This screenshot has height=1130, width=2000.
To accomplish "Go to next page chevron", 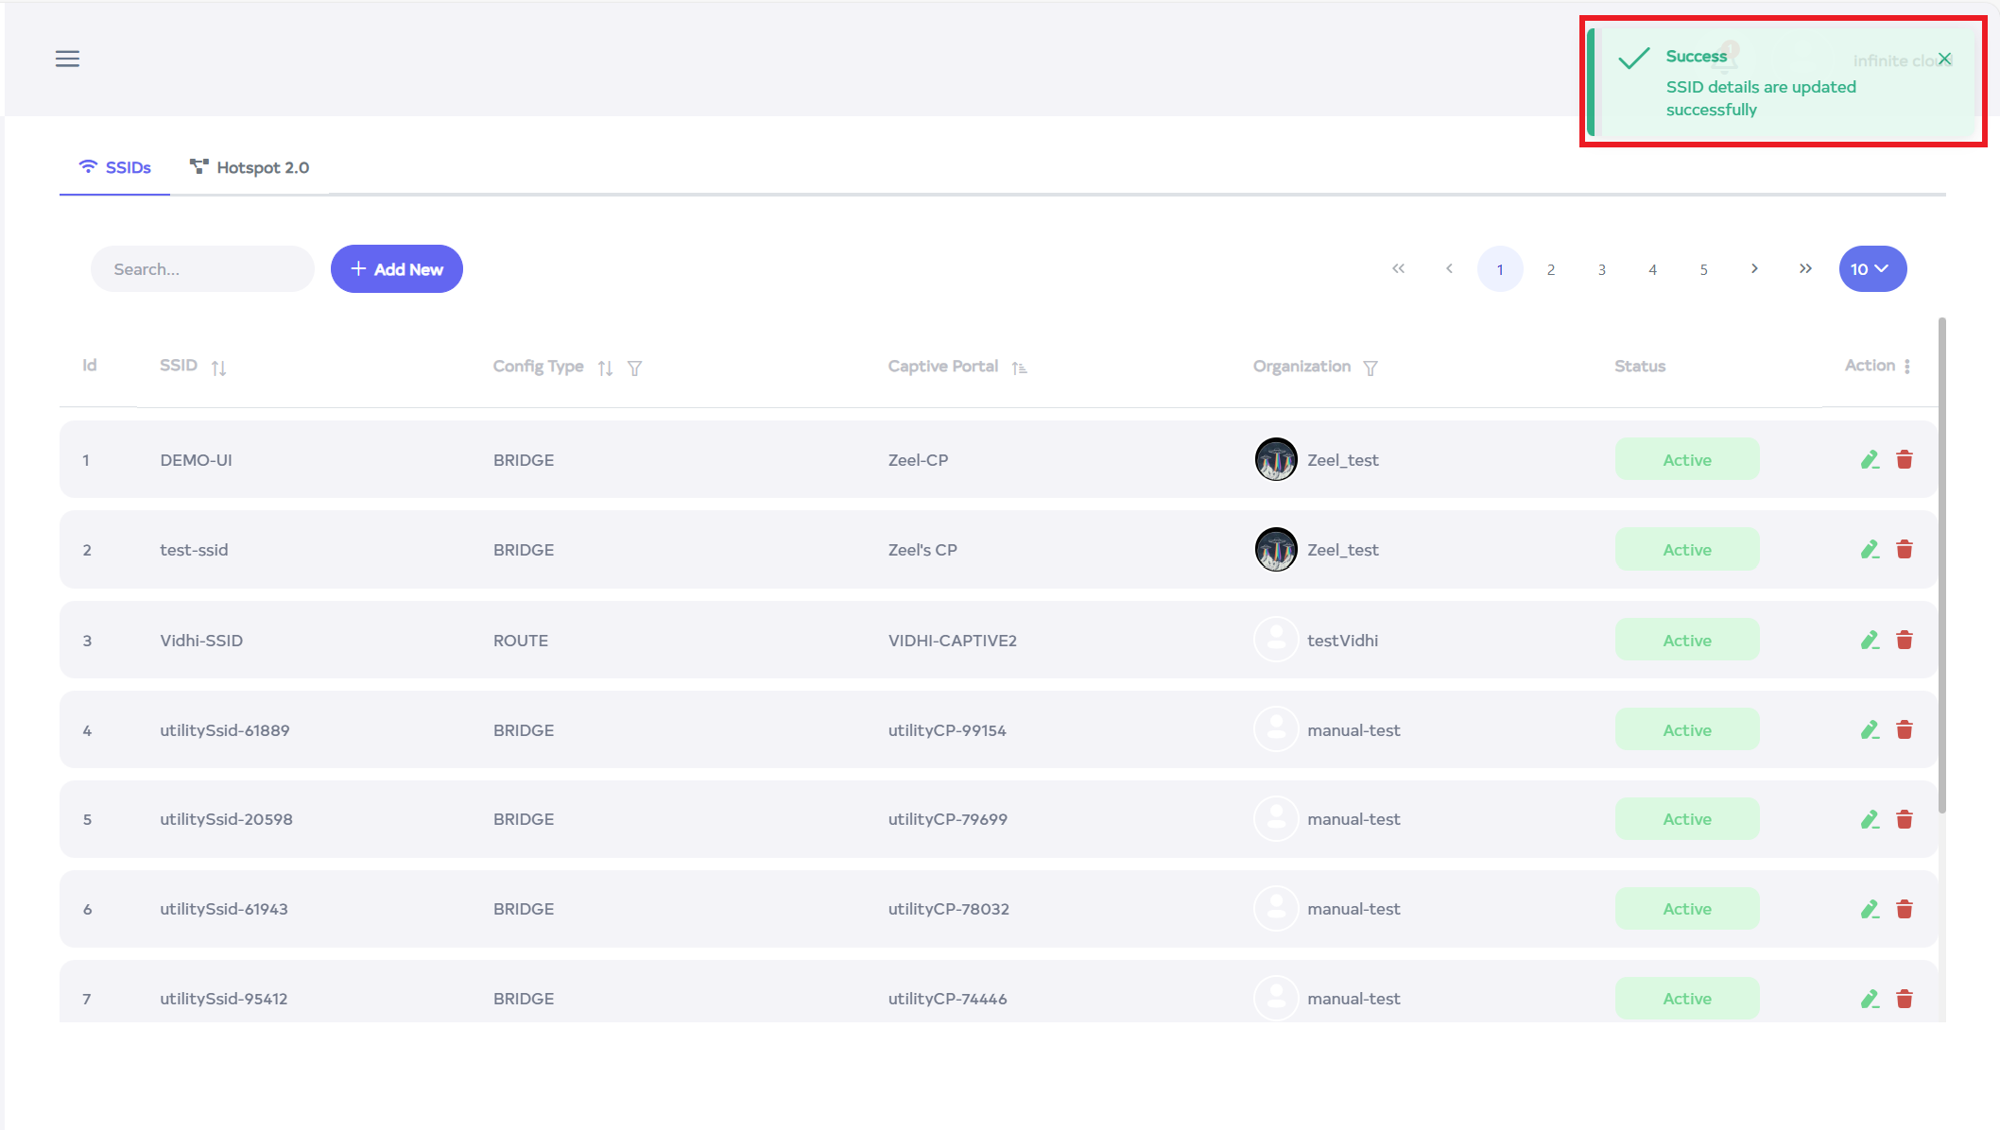I will pos(1754,269).
